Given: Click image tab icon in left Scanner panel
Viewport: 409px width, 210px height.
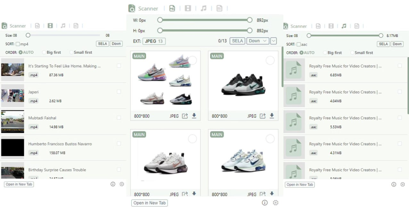Looking at the screenshot, I should pos(37,26).
